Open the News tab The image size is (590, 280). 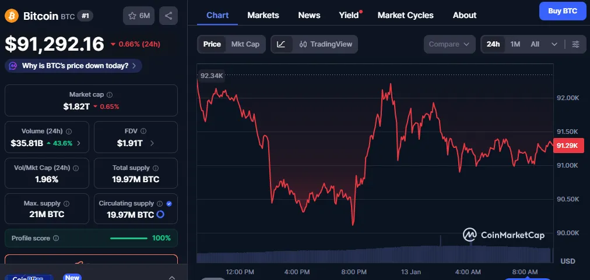coord(309,15)
